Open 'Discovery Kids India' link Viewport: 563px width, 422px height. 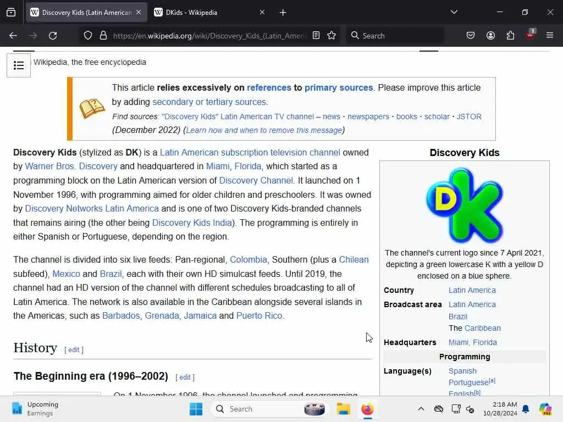192,223
